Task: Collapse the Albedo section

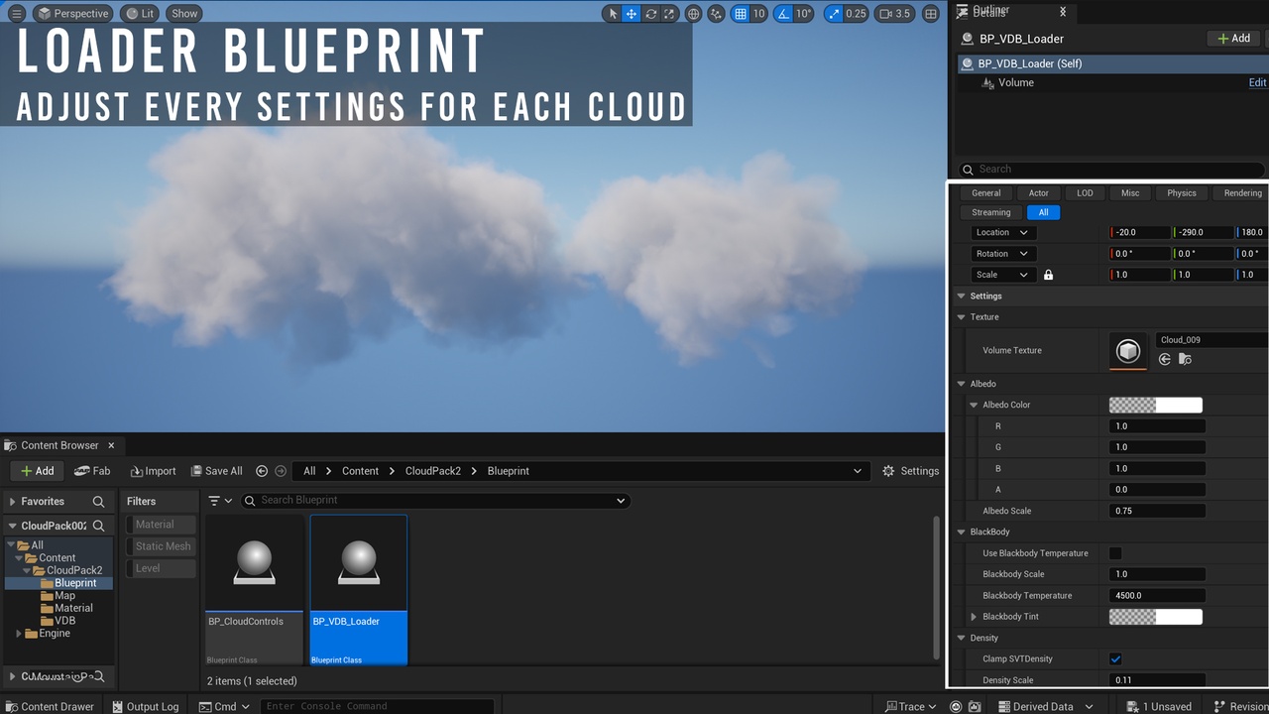Action: (961, 384)
